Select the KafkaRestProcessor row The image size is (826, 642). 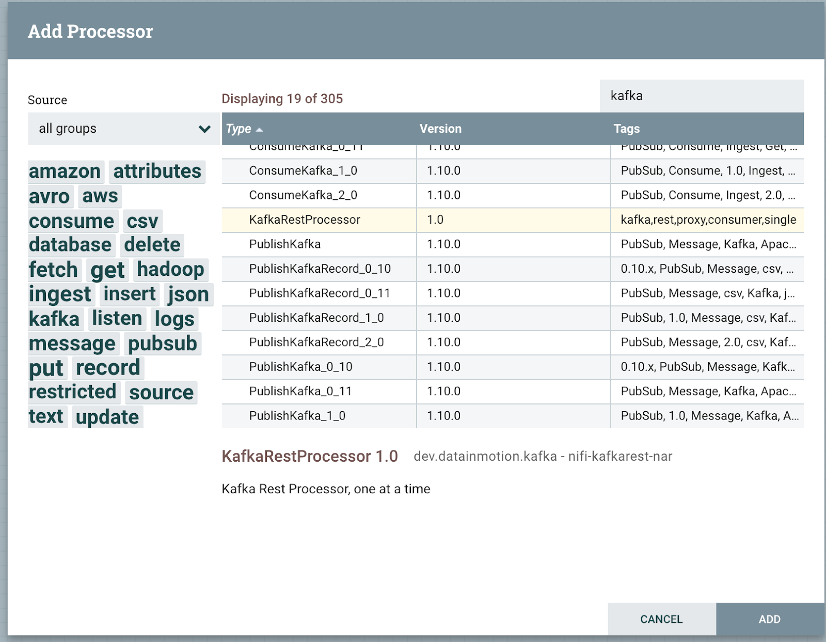305,220
